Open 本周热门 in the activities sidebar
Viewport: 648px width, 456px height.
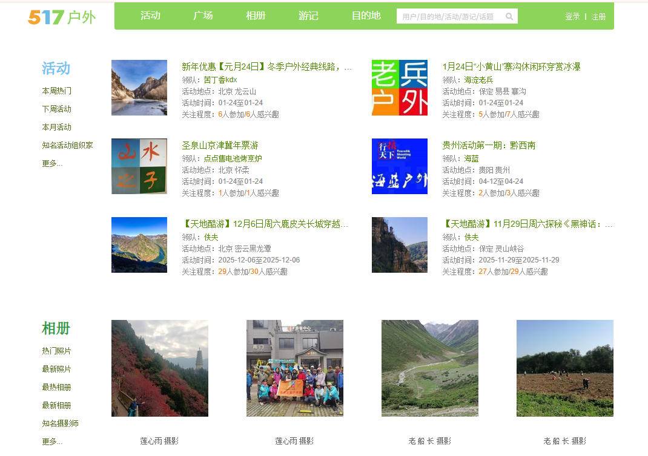tap(56, 91)
